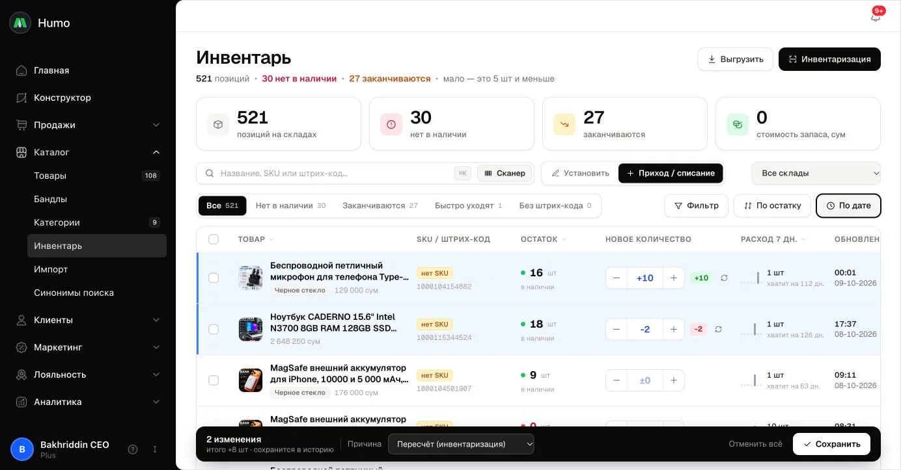The height and width of the screenshot is (470, 901).
Task: Open the notifications bell
Action: [x=876, y=17]
